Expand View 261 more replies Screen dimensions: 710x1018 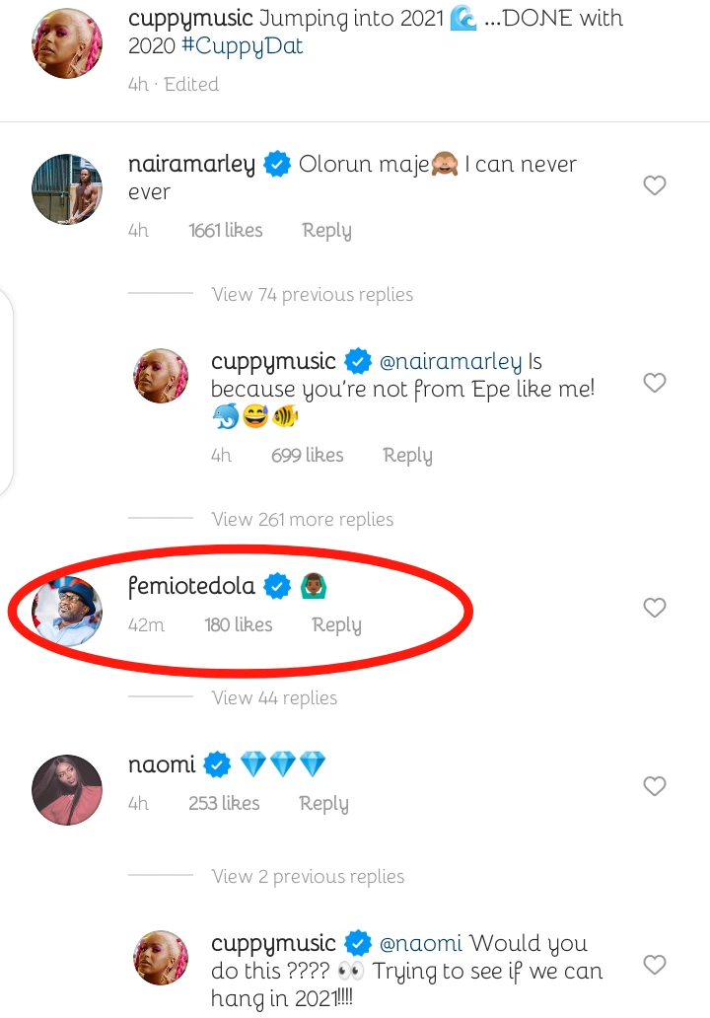coord(302,519)
